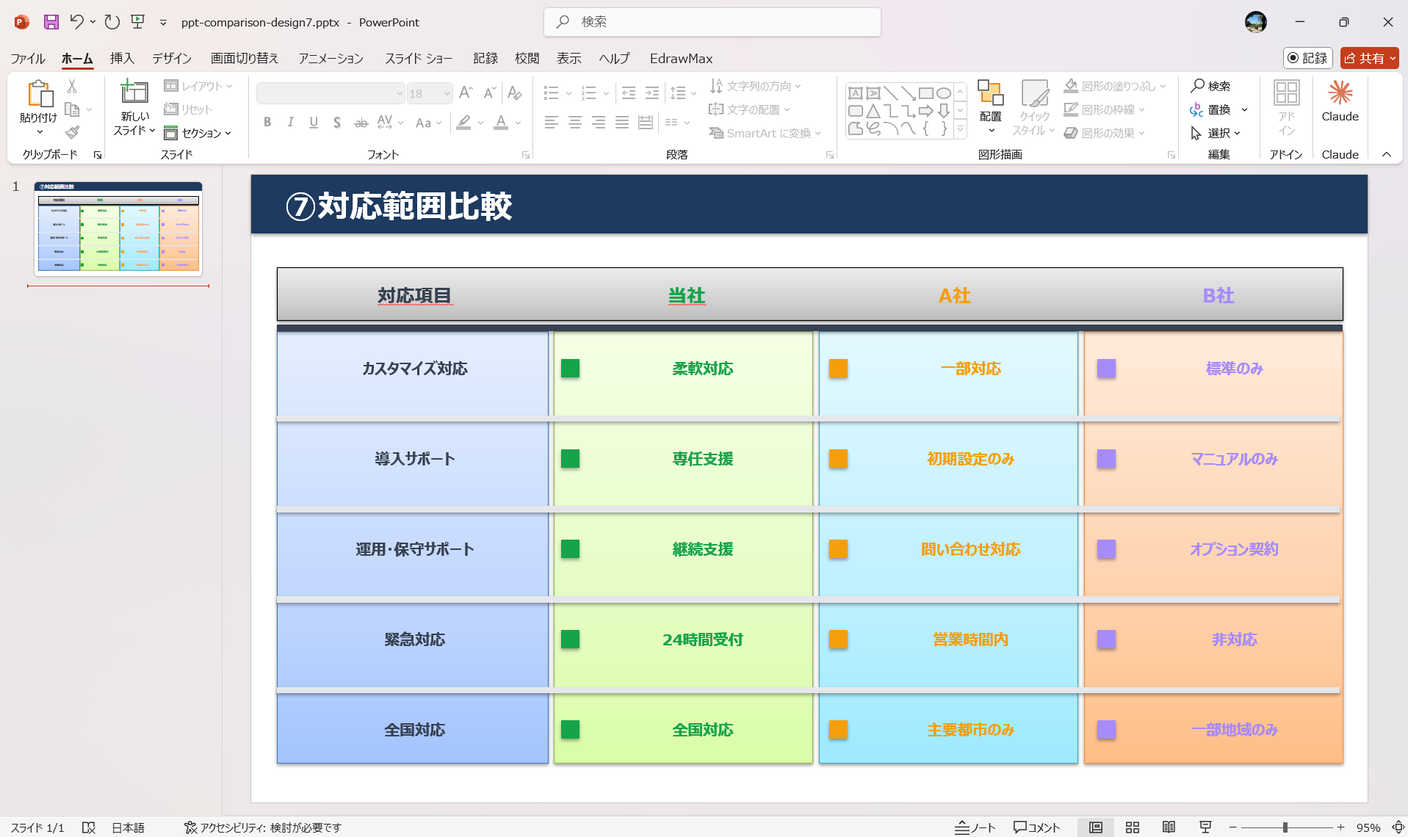Viewport: 1408px width, 837px height.
Task: Select the oval shape in shapes gallery
Action: pyautogui.click(x=944, y=93)
